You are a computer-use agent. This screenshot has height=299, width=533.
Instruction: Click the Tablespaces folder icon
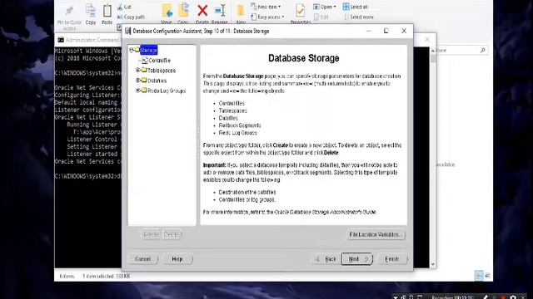144,70
